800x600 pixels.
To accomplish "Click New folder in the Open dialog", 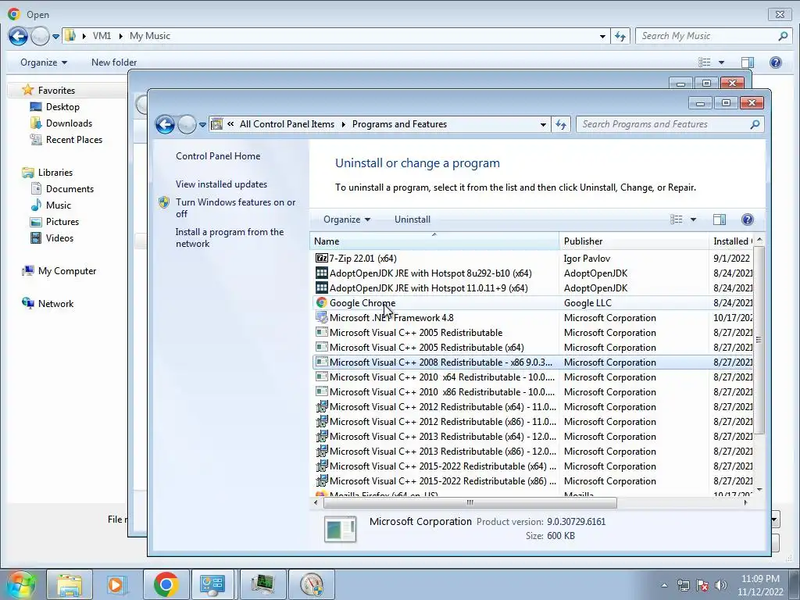I will 114,62.
